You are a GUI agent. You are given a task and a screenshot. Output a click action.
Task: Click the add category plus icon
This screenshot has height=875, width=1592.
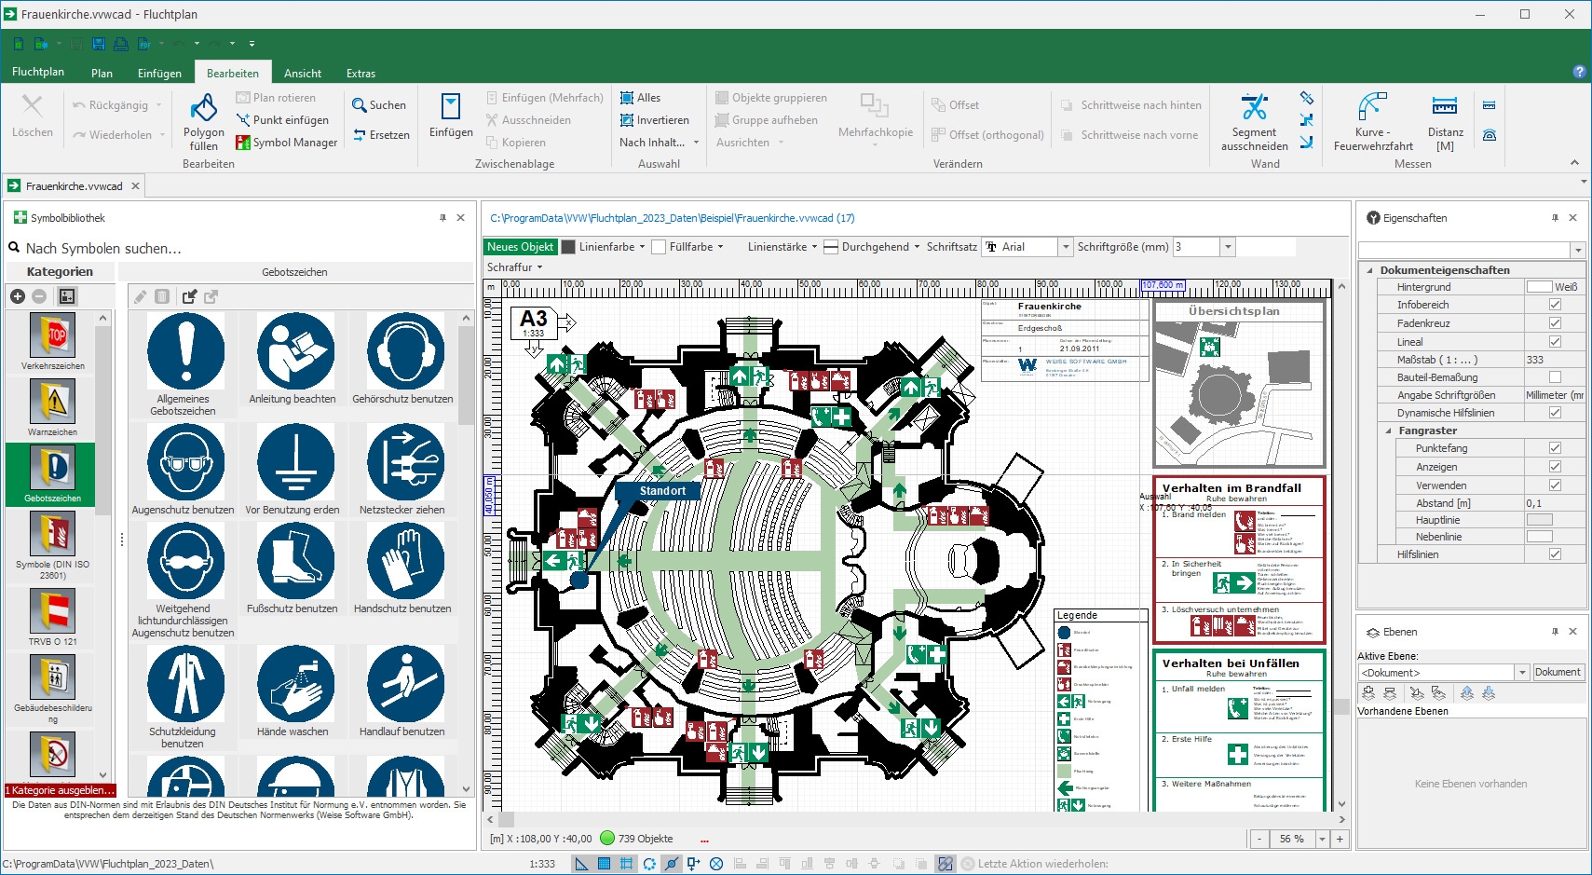tap(18, 296)
